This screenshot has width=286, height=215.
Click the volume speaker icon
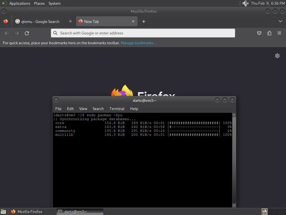click(246, 3)
